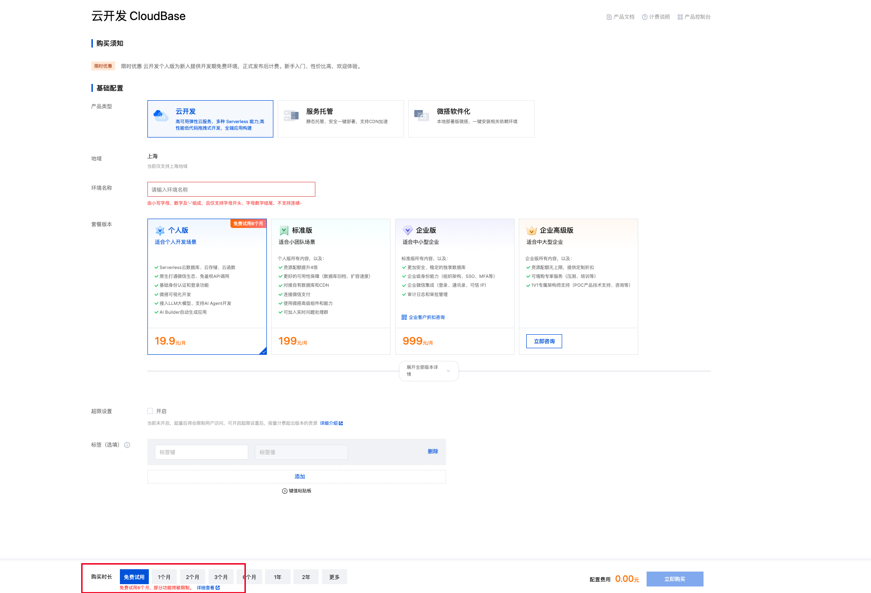Click the 配置费用 0.00元 amount
The image size is (871, 593).
[x=627, y=579]
